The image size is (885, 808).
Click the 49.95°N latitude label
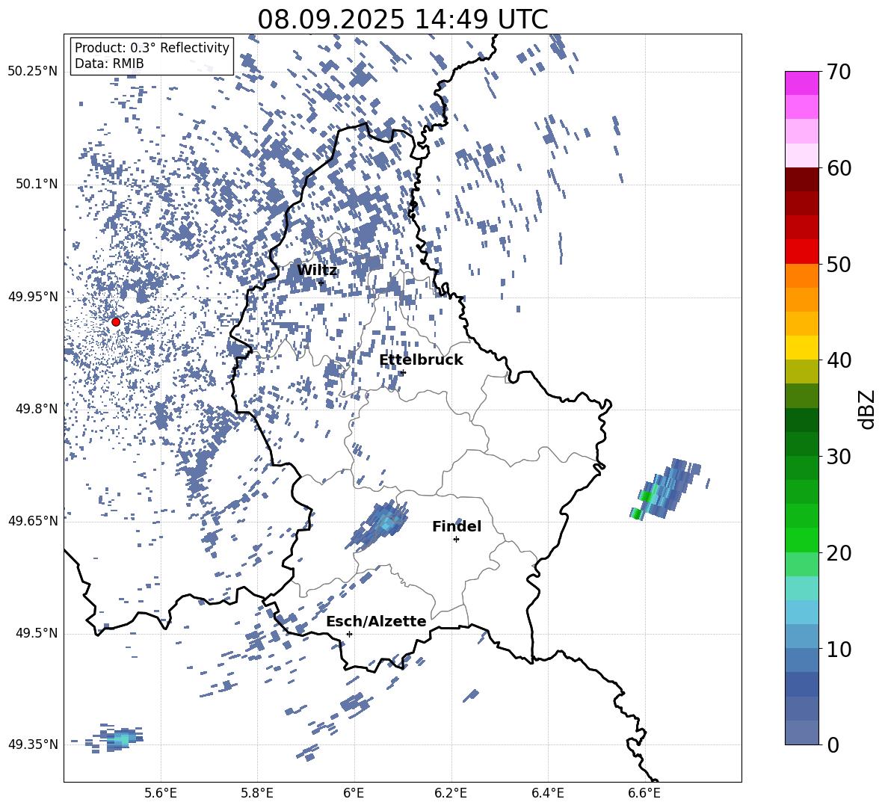(33, 297)
